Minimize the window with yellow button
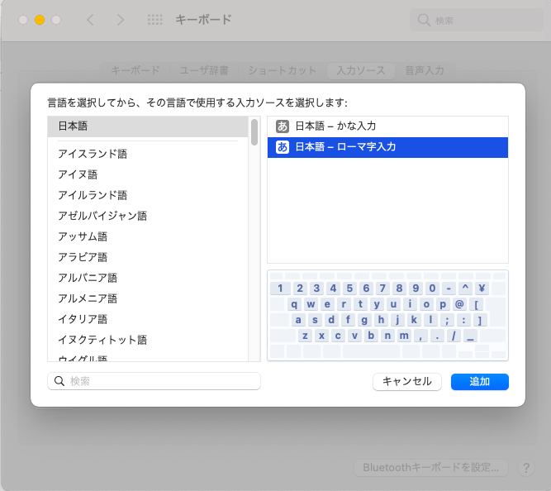Image resolution: width=551 pixels, height=491 pixels. pyautogui.click(x=40, y=20)
